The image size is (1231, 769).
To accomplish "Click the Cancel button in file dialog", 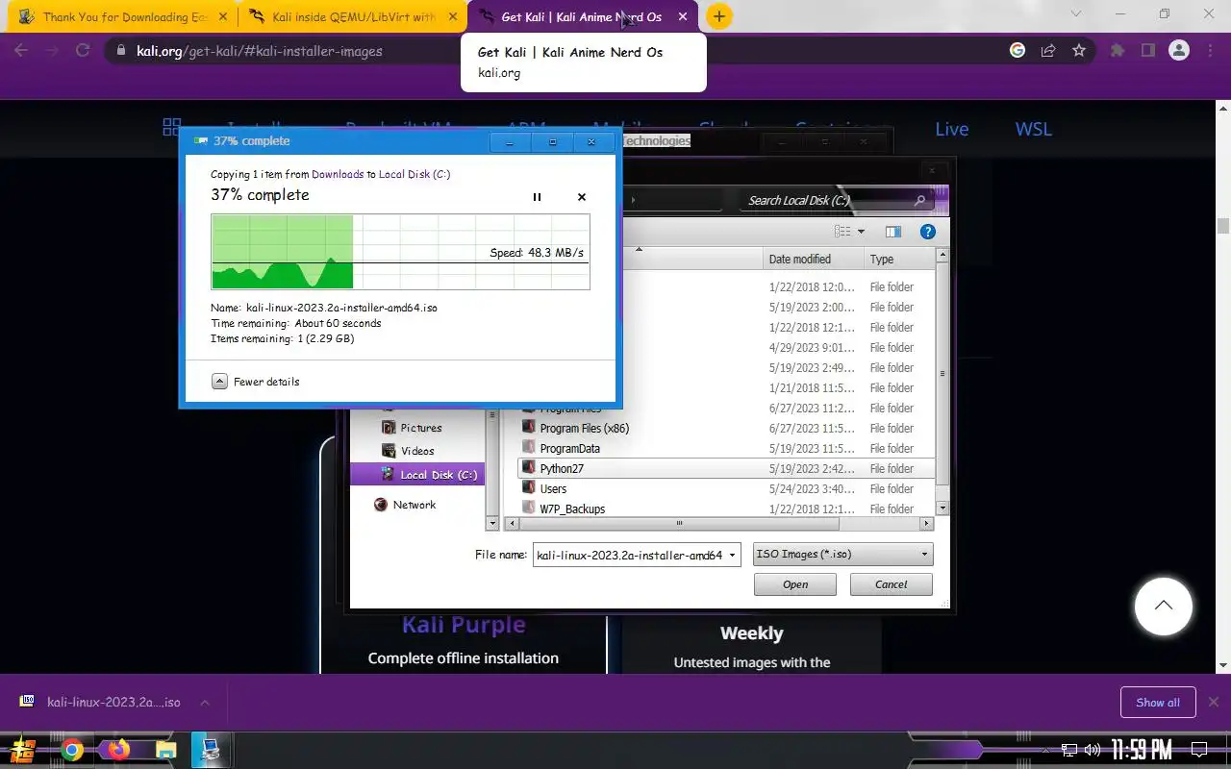I will pos(892,584).
